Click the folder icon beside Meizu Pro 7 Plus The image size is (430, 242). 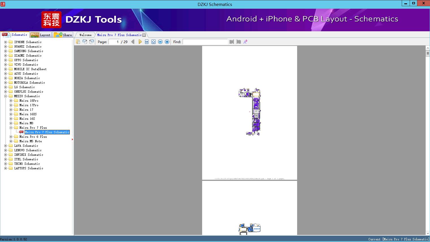click(x=16, y=128)
